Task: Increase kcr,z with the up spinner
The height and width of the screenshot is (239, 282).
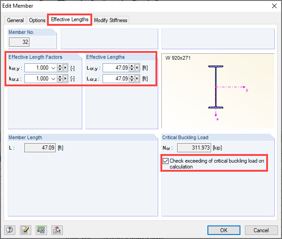Action: (60, 77)
